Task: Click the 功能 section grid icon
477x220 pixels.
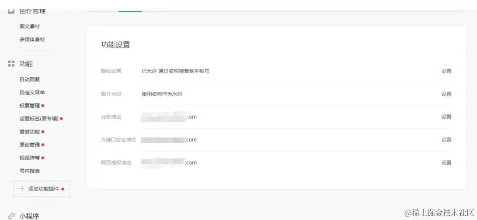Action: coord(11,64)
